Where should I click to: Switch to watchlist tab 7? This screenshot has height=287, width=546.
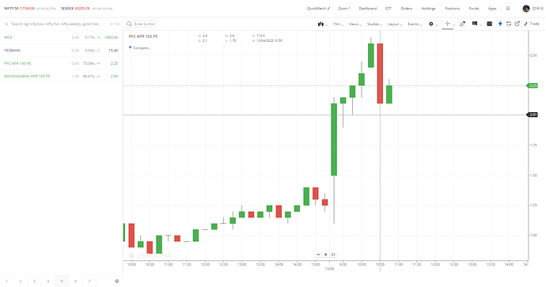click(89, 281)
